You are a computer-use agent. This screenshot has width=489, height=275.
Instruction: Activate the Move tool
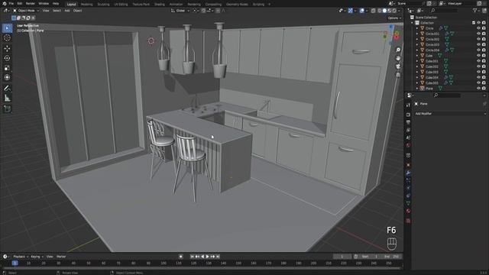(7, 48)
